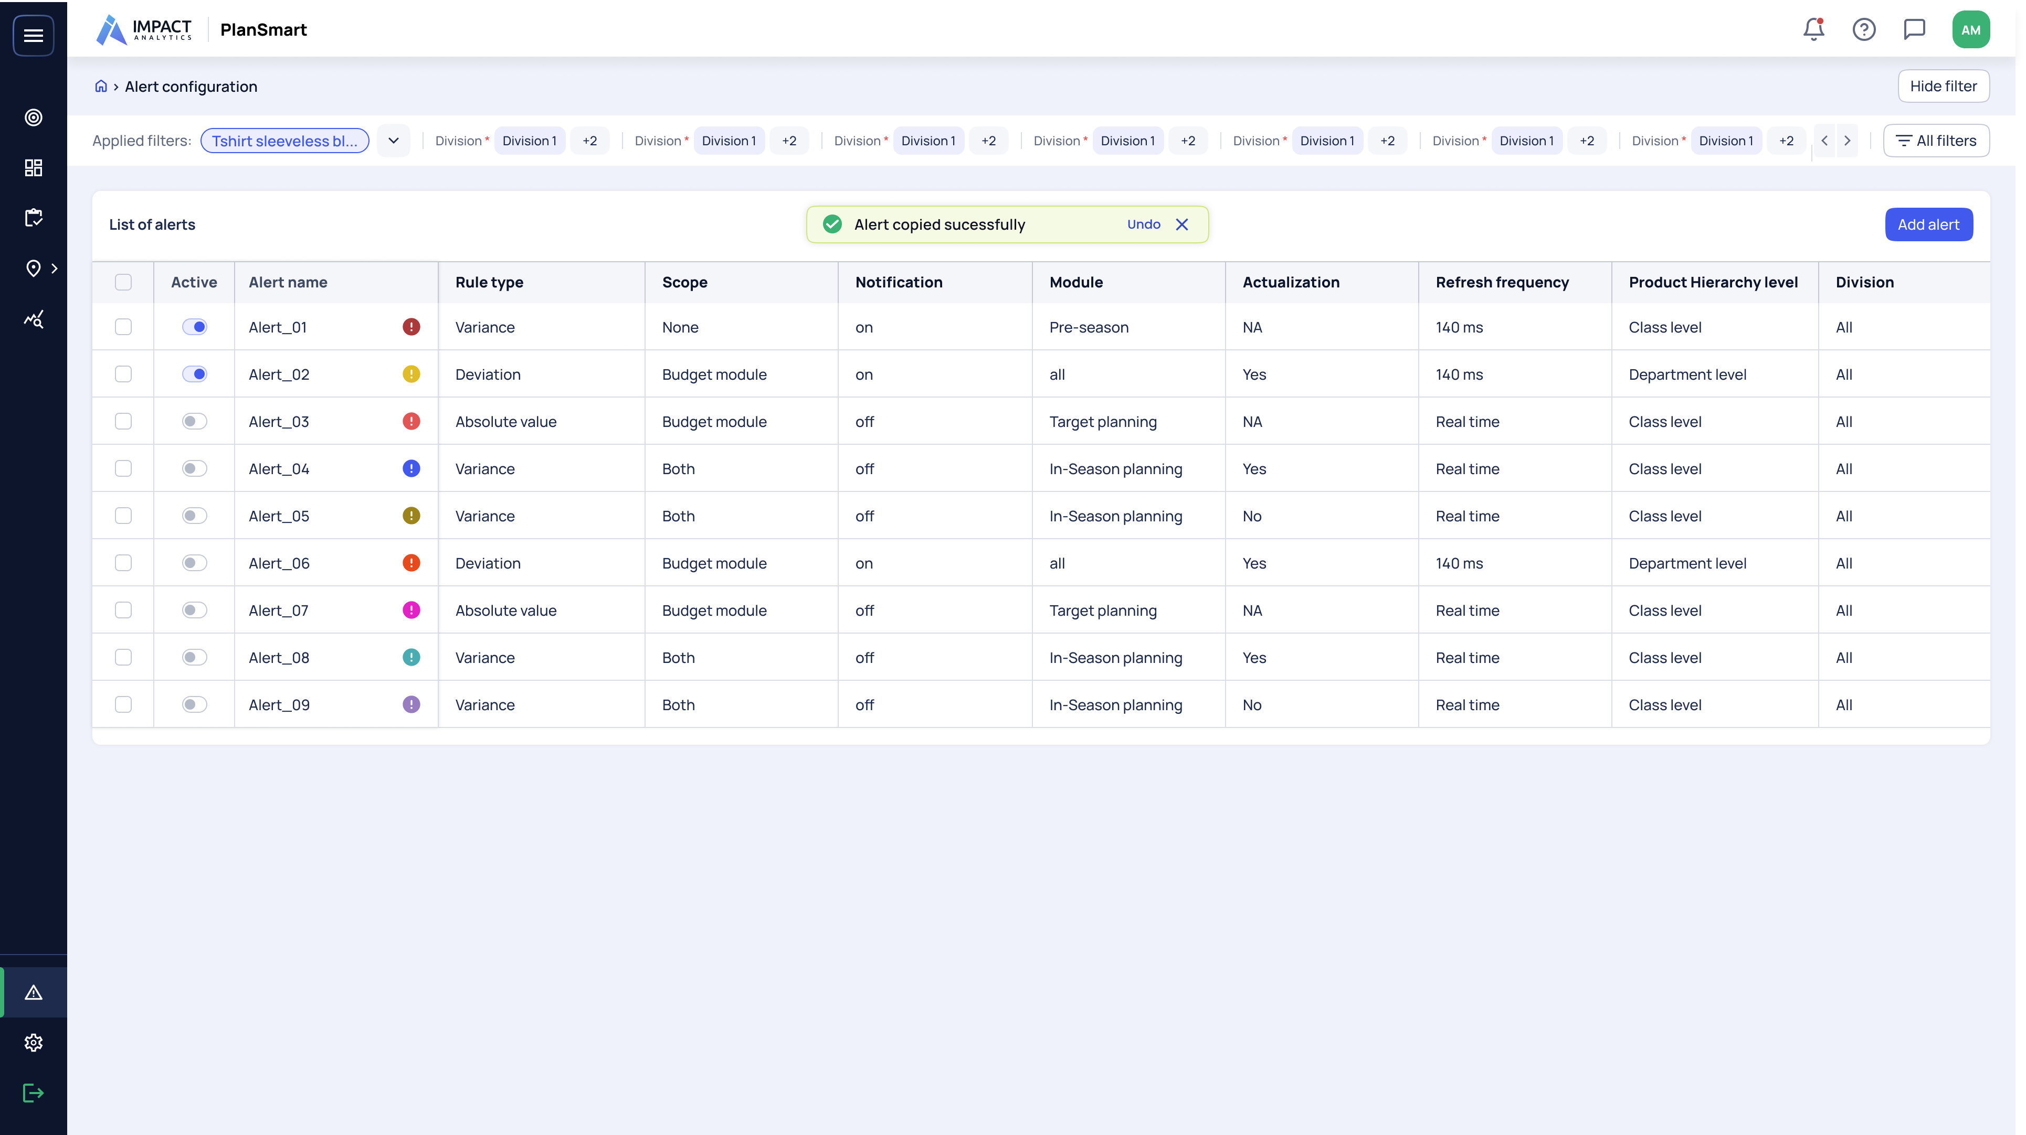Screen dimensions: 2026x1135
Task: Enable the Alert_03 active switch
Action: [194, 421]
